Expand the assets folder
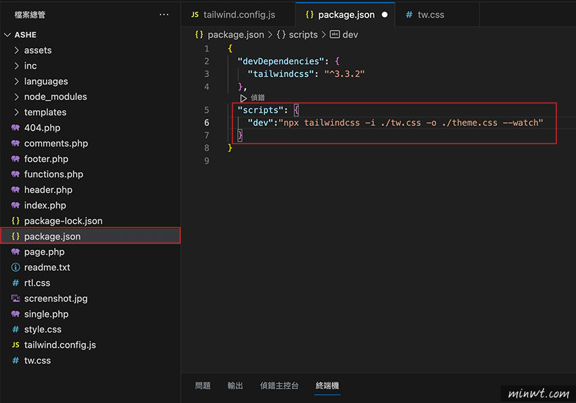The height and width of the screenshot is (403, 576). (x=16, y=50)
